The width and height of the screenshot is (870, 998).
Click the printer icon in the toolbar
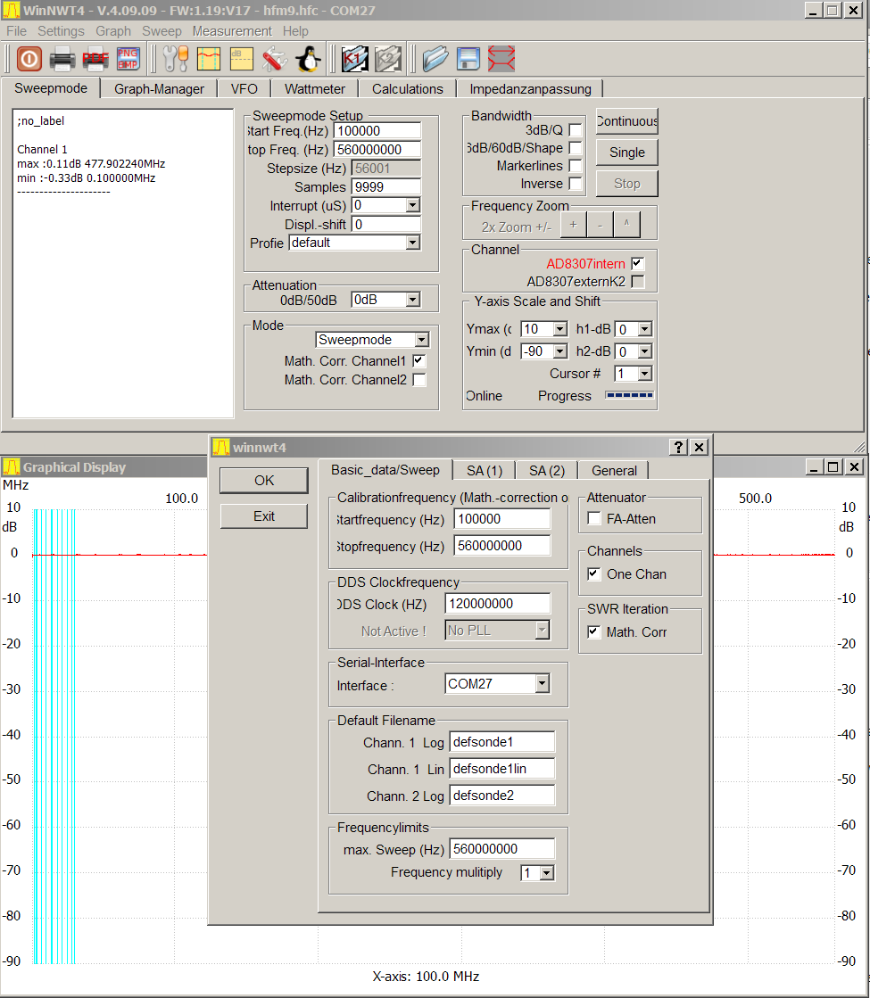[62, 59]
